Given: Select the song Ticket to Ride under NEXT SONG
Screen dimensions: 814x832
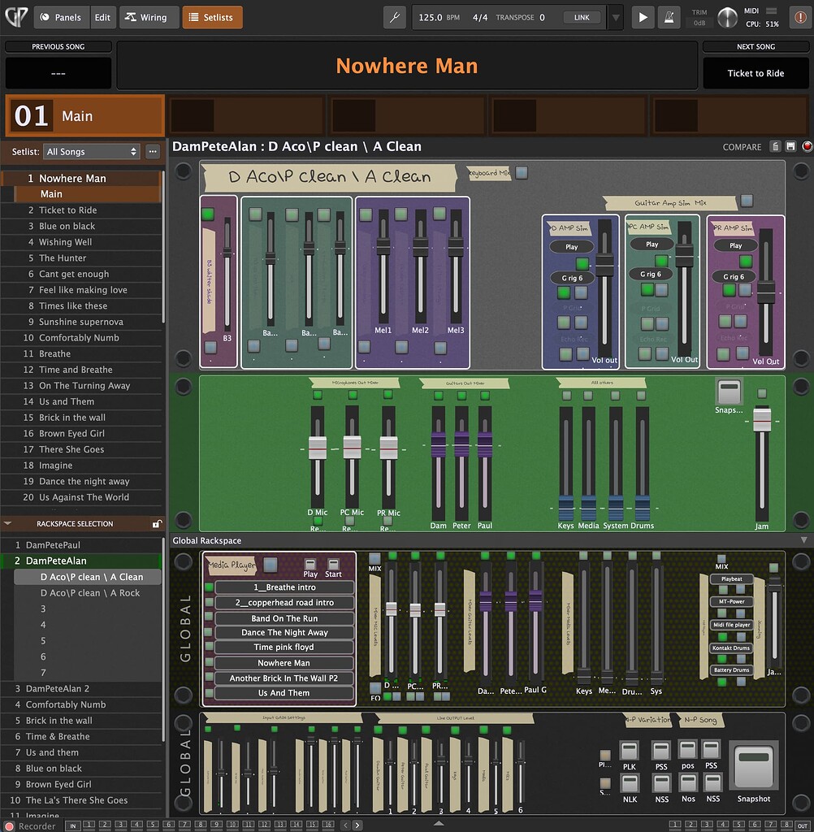Looking at the screenshot, I should click(756, 73).
